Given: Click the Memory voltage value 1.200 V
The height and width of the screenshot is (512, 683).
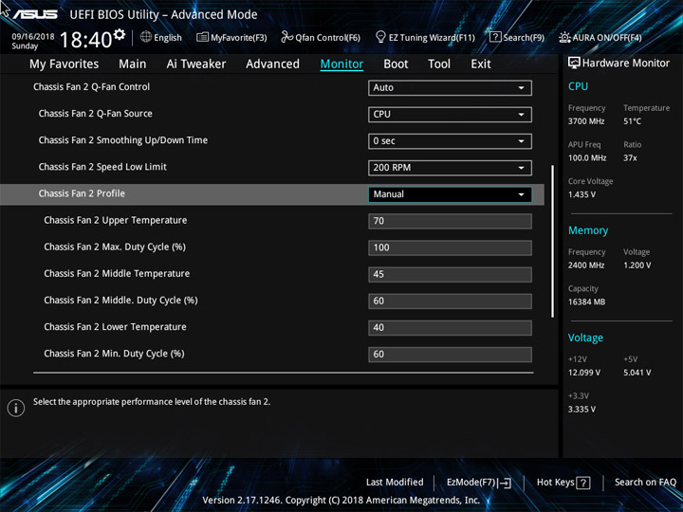Looking at the screenshot, I should click(637, 265).
